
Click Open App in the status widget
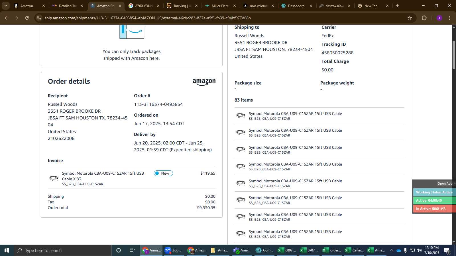point(446,184)
